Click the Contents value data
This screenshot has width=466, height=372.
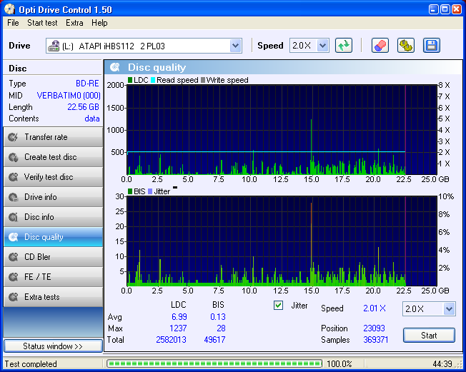pos(92,119)
